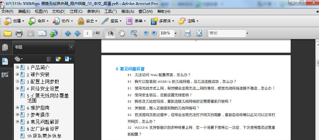This screenshot has width=319, height=140.
Task: Click the upload to web globe icon
Action: [x=54, y=33]
